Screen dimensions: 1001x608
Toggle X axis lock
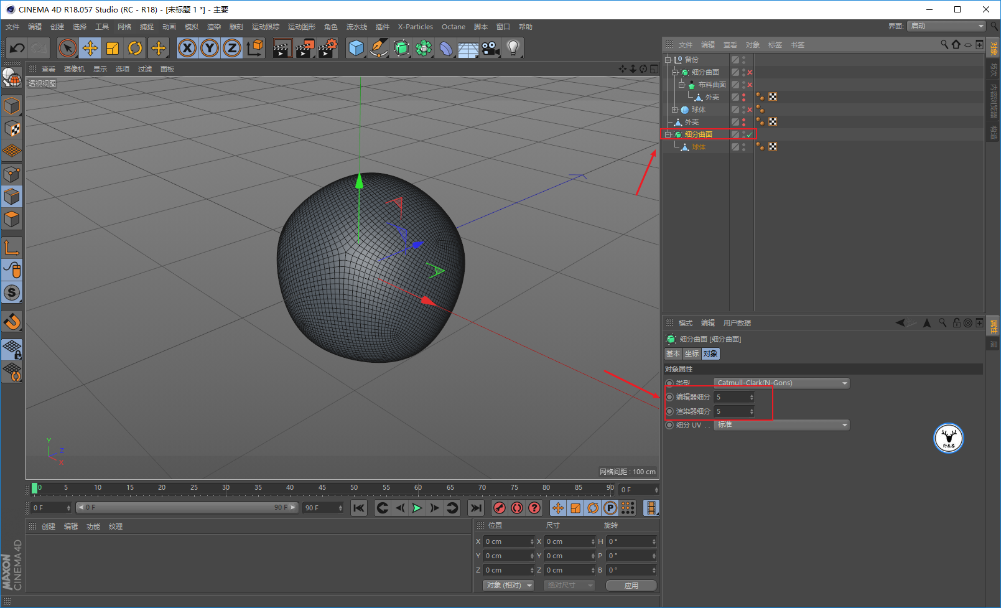187,48
